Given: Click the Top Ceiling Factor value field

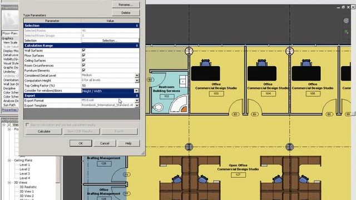Looking at the screenshot, I should pos(110,86).
